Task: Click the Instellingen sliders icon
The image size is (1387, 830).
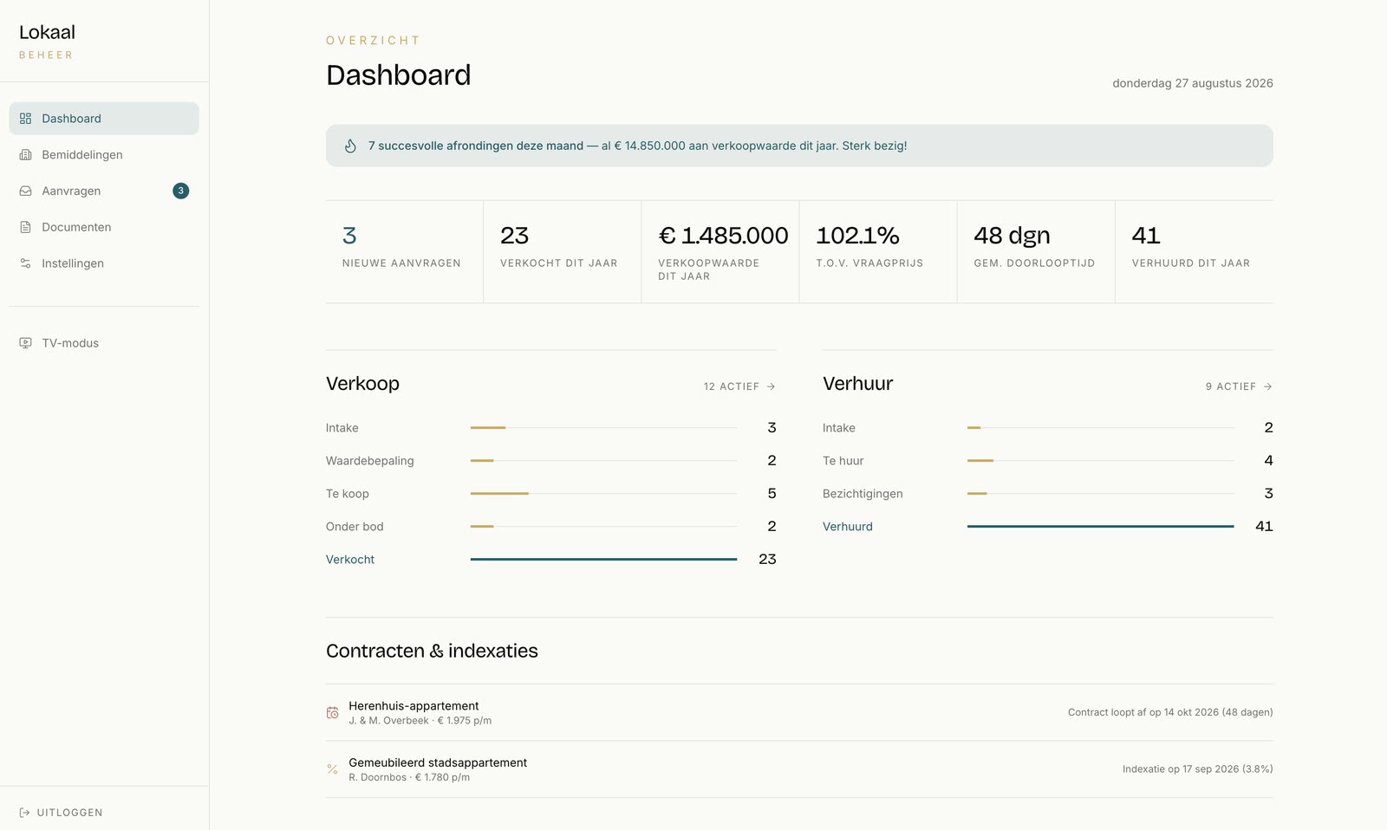Action: point(25,263)
